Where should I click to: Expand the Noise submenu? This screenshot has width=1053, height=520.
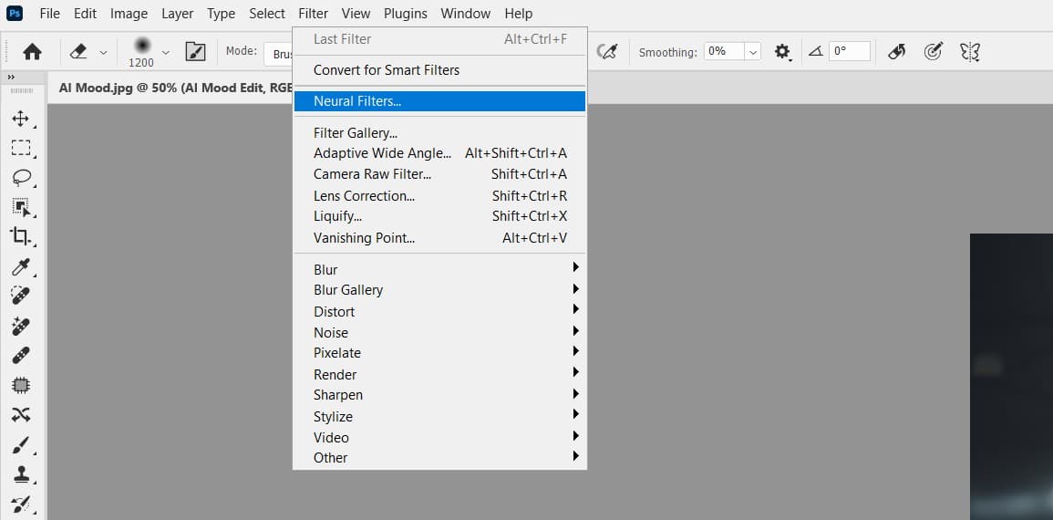[439, 333]
